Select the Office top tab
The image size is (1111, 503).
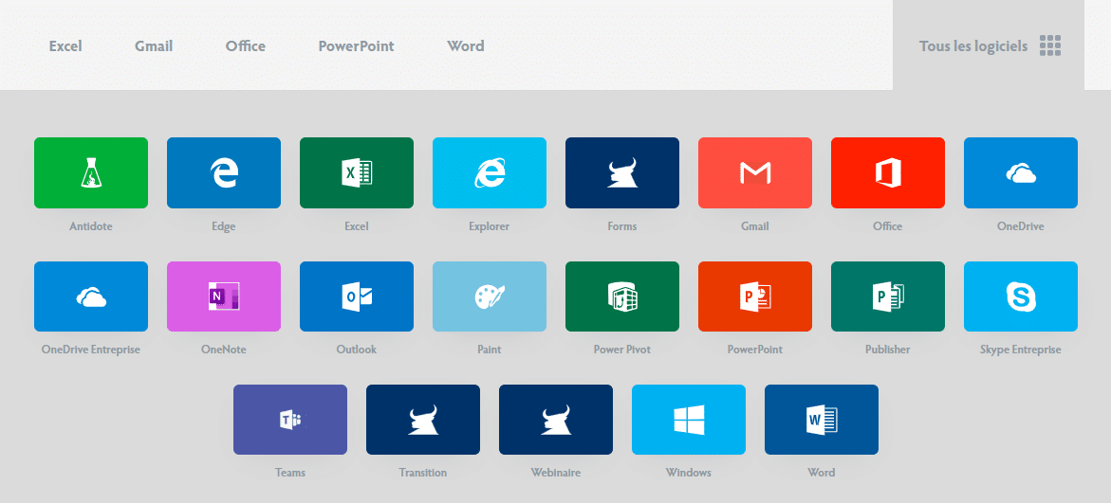pos(245,46)
